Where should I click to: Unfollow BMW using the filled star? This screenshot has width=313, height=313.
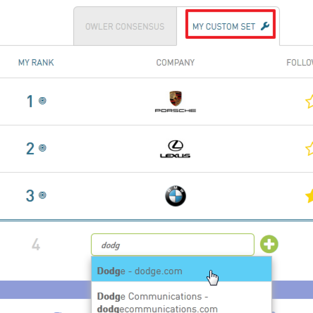click(309, 196)
